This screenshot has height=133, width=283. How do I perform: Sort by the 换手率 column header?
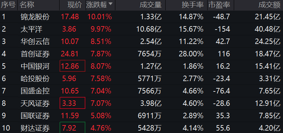click(192, 5)
